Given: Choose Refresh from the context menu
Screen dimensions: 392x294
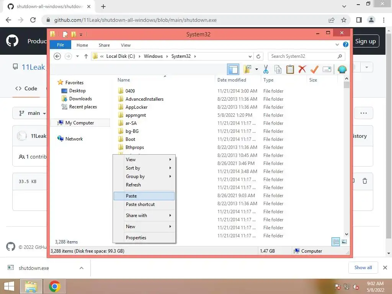Looking at the screenshot, I should coord(144,185).
